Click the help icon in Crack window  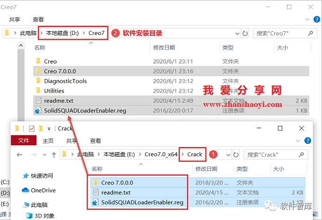307,141
